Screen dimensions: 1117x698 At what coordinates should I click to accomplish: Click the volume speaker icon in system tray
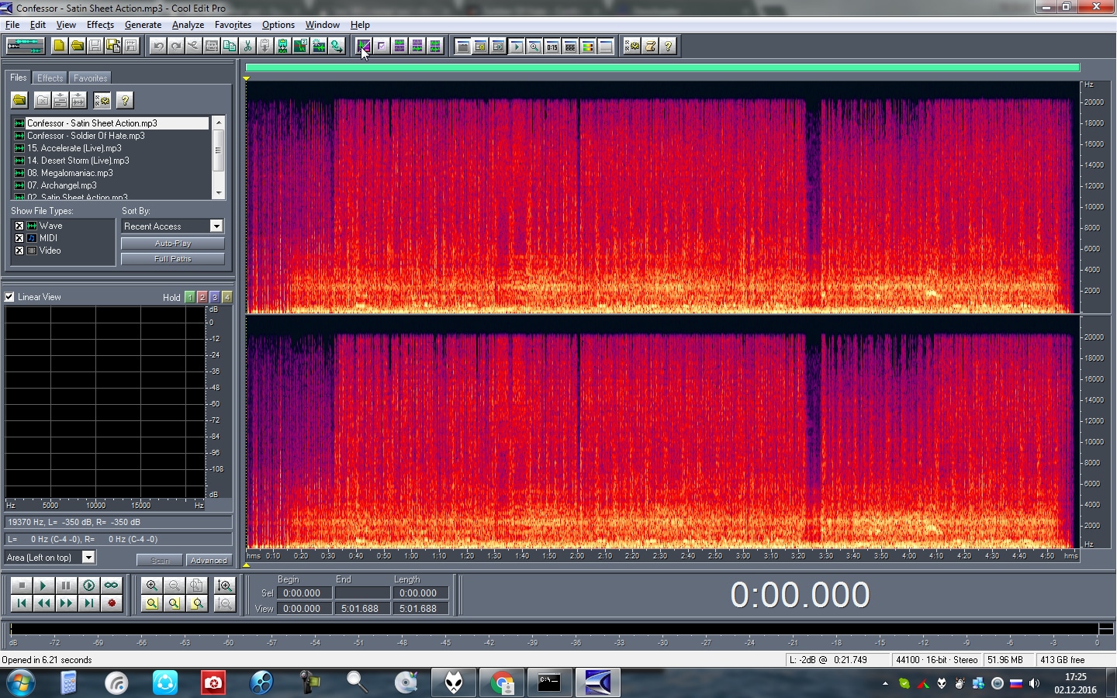(1034, 683)
